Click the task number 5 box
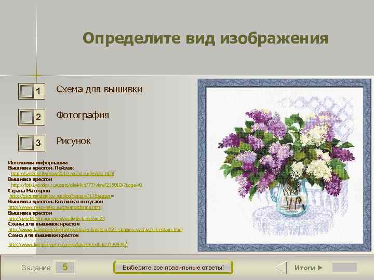This screenshot has width=374, height=280. click(x=65, y=268)
